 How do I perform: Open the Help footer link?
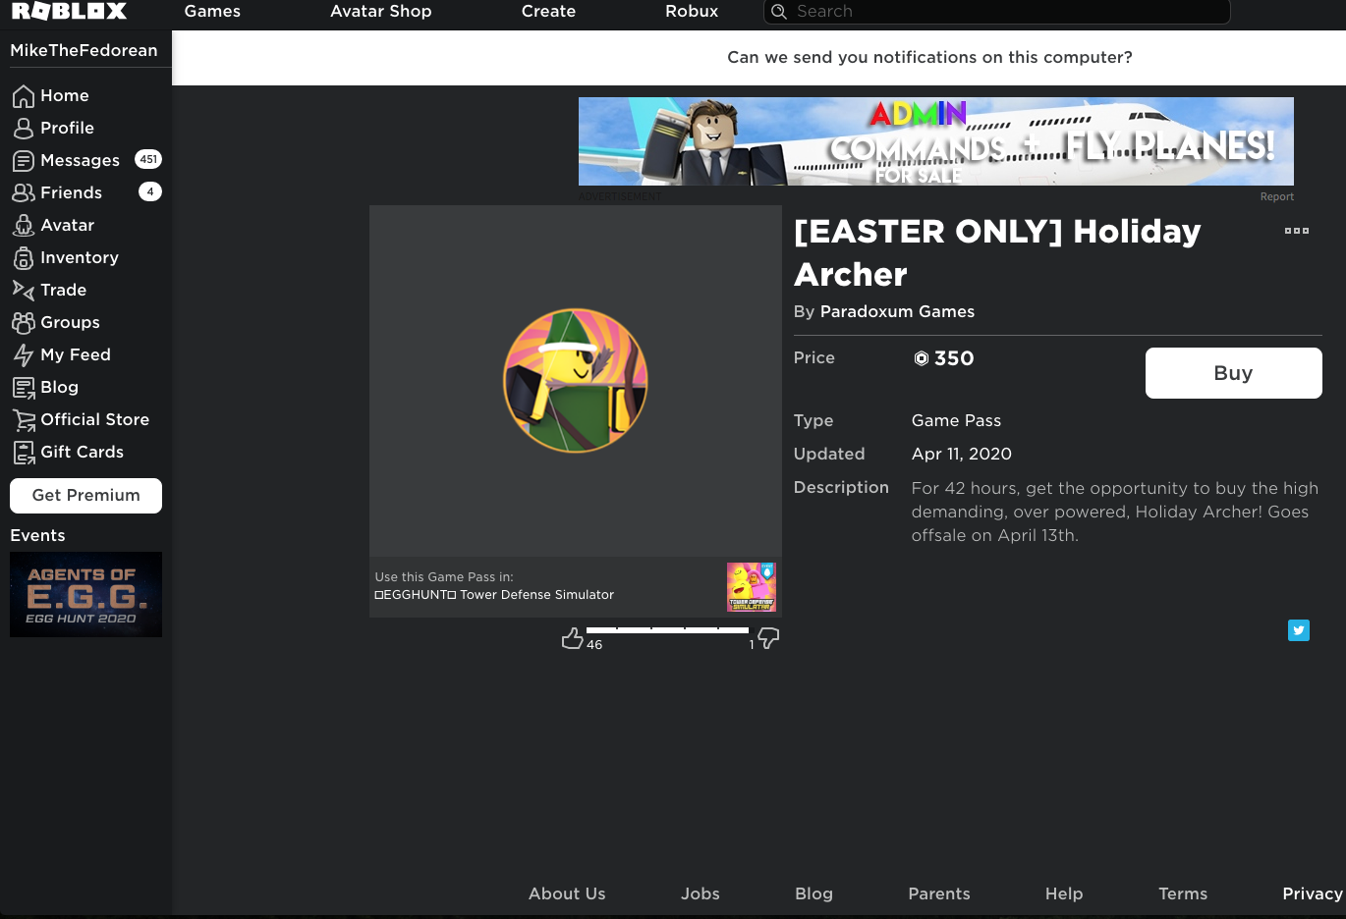[x=1064, y=893]
